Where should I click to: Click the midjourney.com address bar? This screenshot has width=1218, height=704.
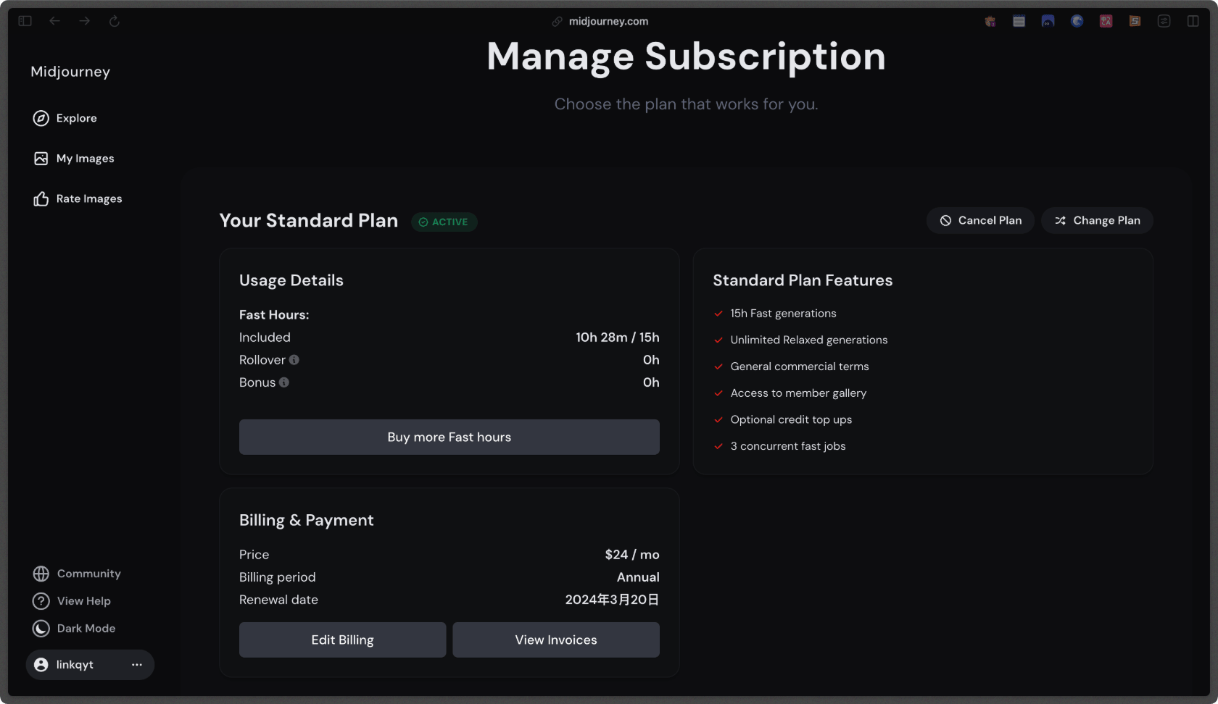click(609, 21)
